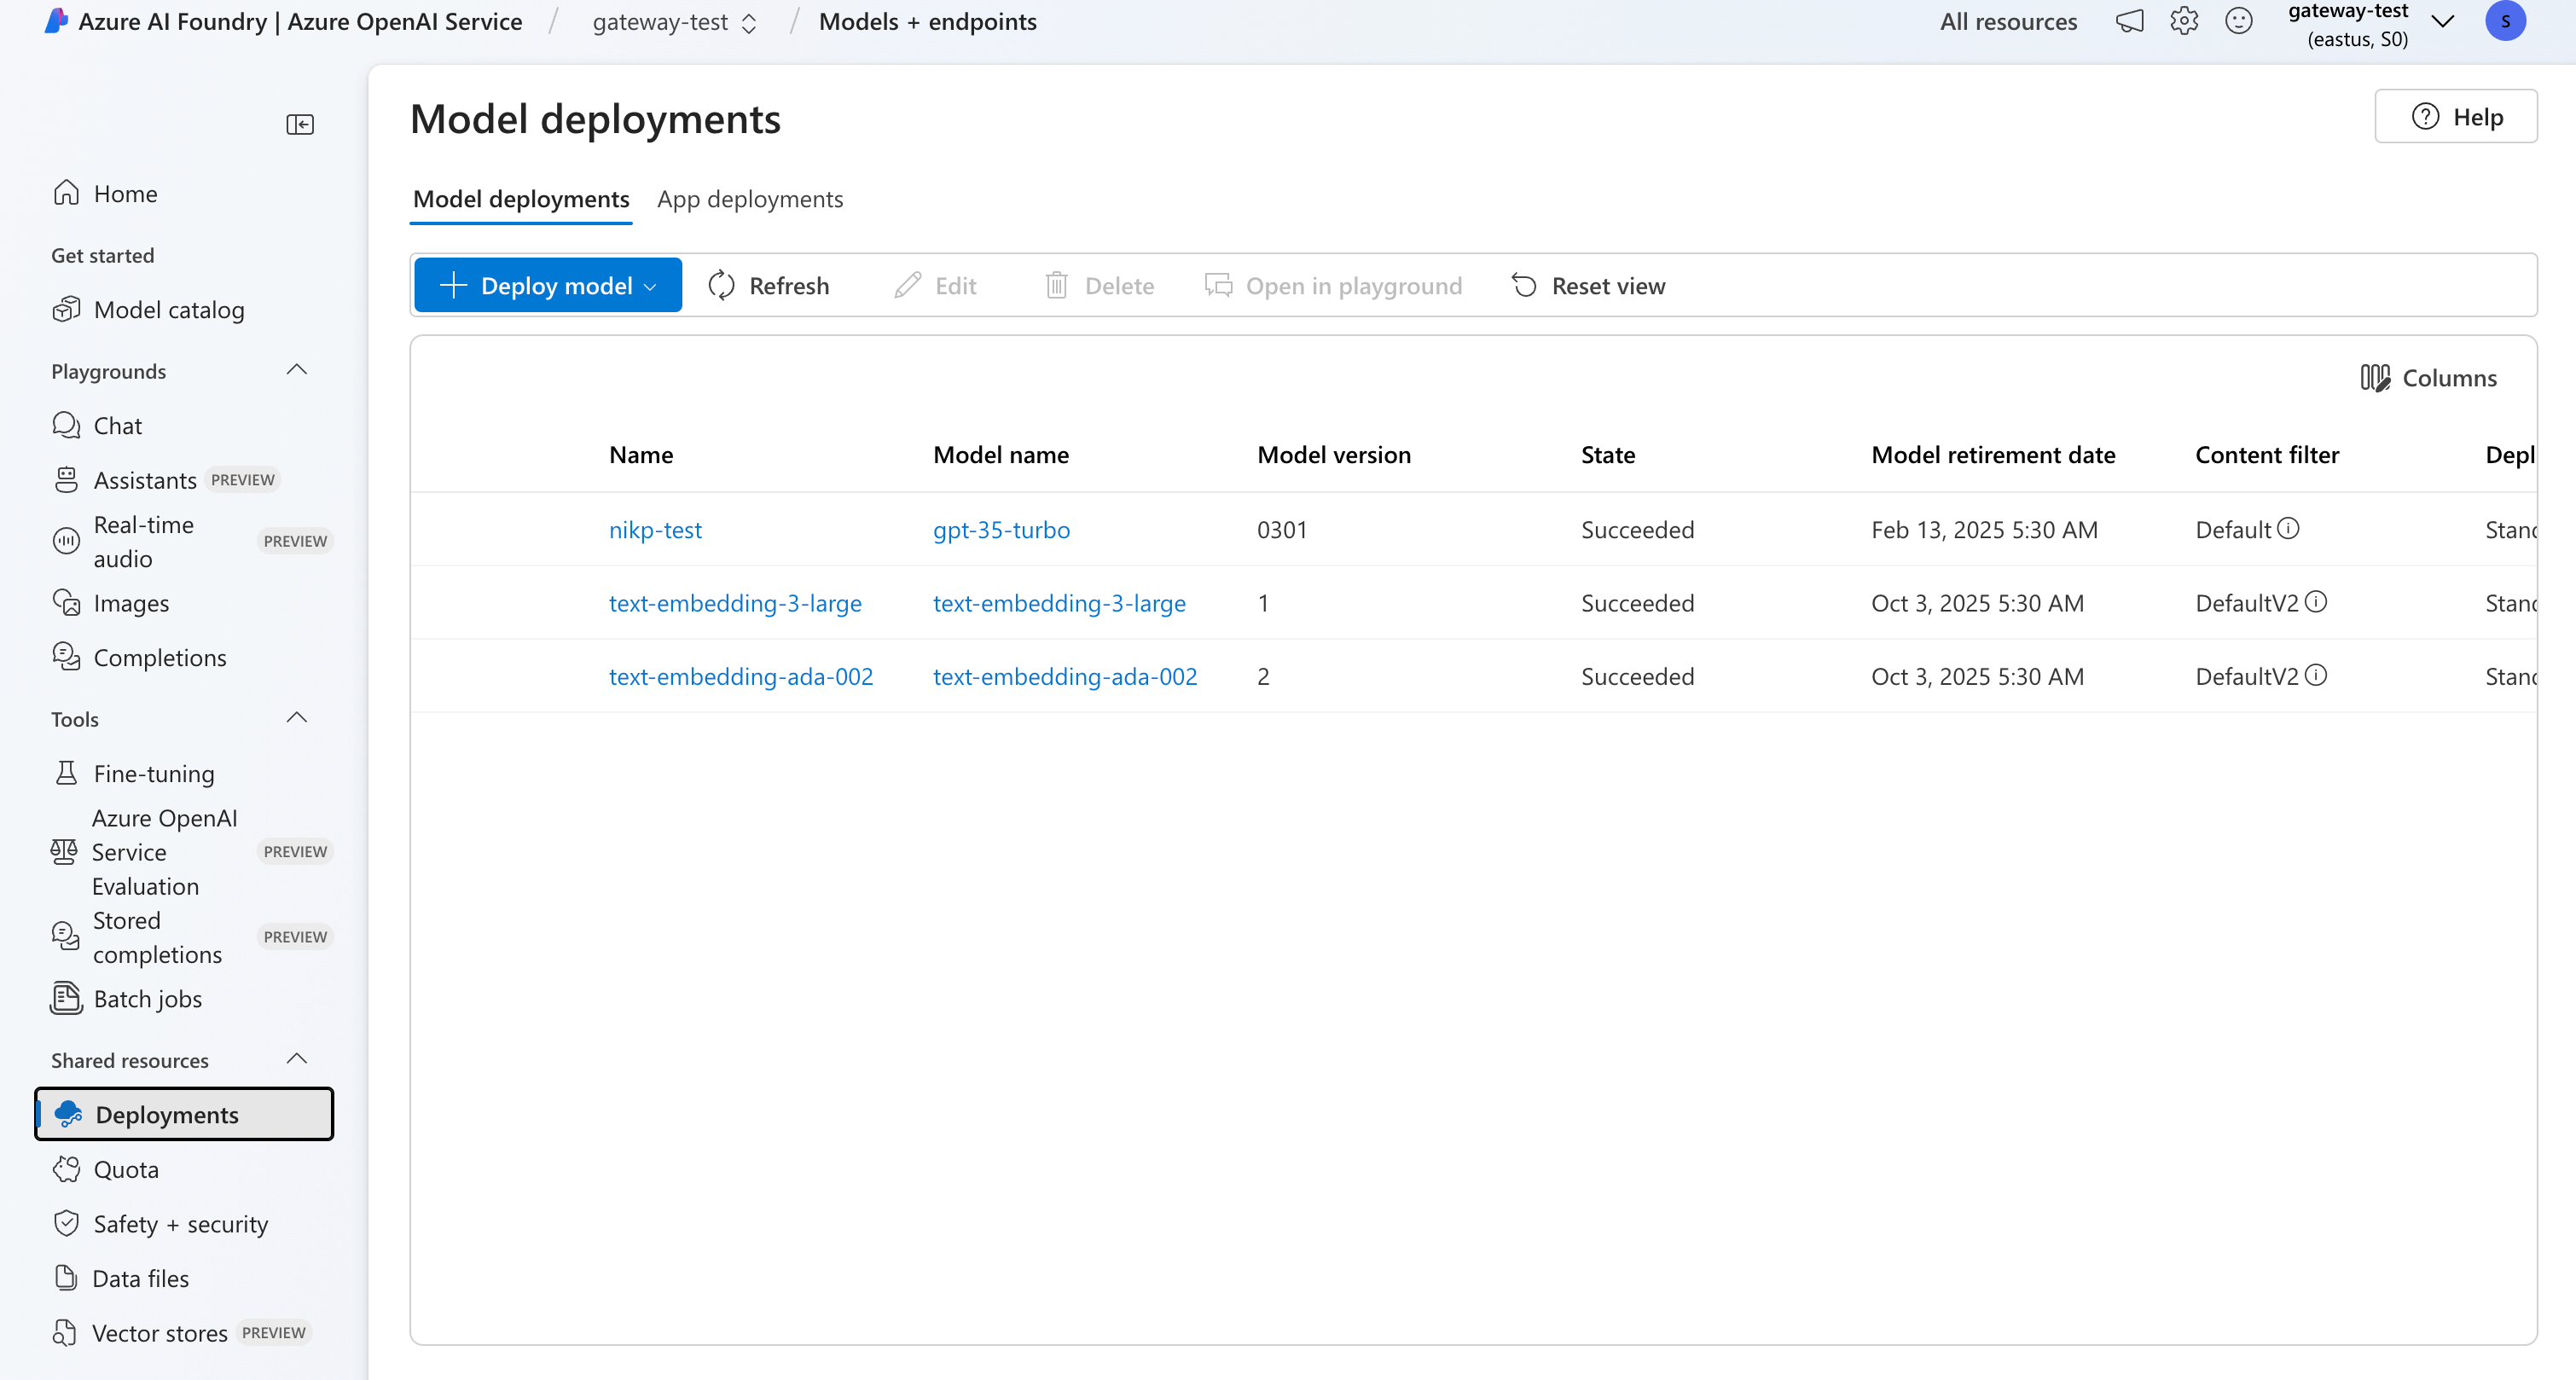Viewport: 2576px width, 1380px height.
Task: Open the announcements megaphone icon
Action: click(2129, 21)
